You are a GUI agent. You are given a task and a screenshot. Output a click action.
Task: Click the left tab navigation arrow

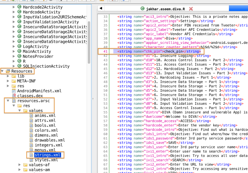point(101,8)
